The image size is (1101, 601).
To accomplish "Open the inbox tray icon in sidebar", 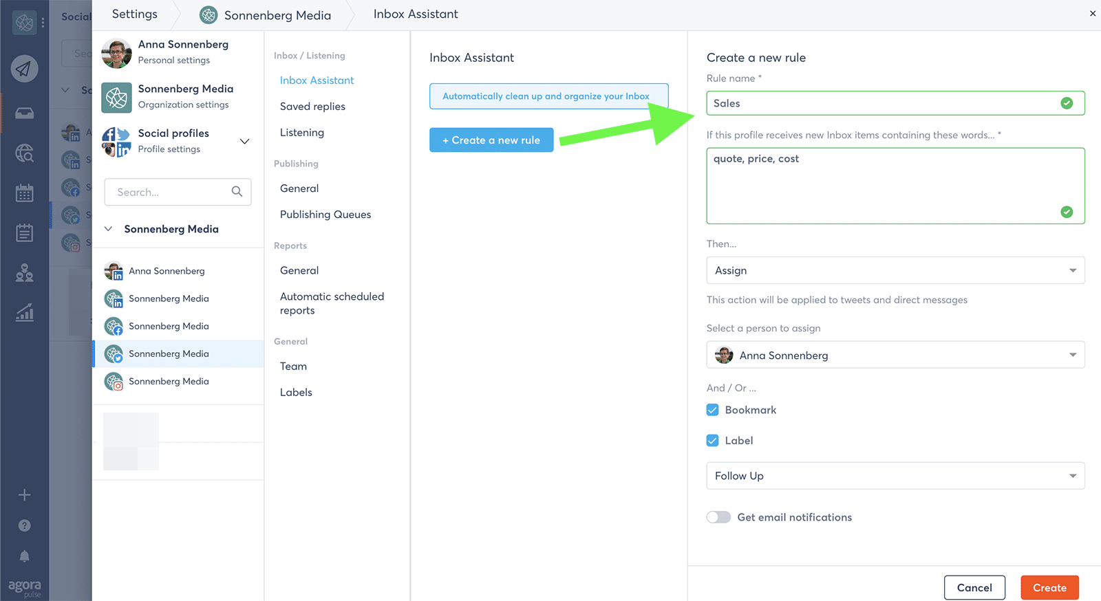I will (24, 113).
